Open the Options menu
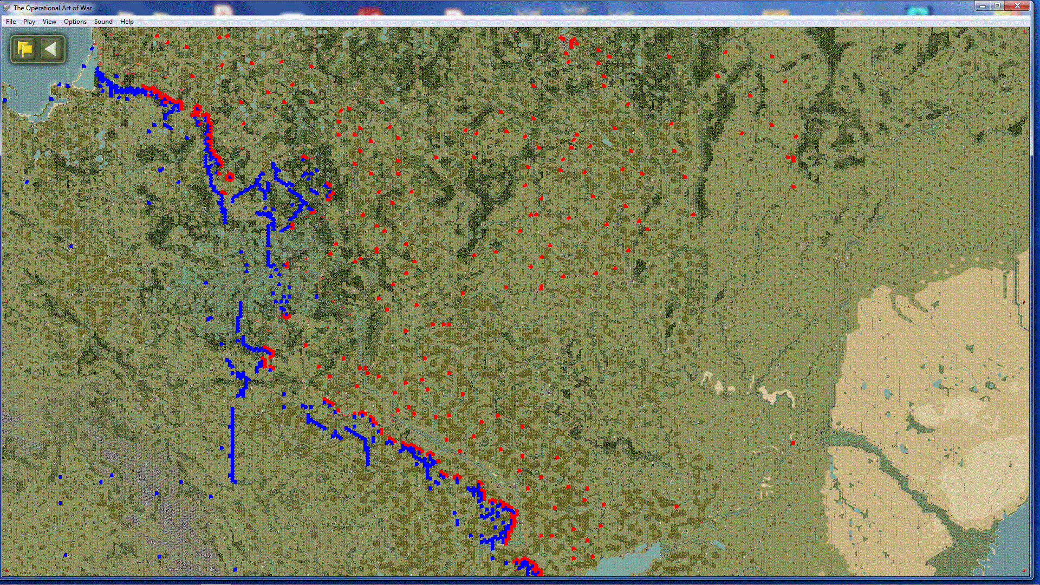Viewport: 1040px width, 585px height. pos(75,22)
